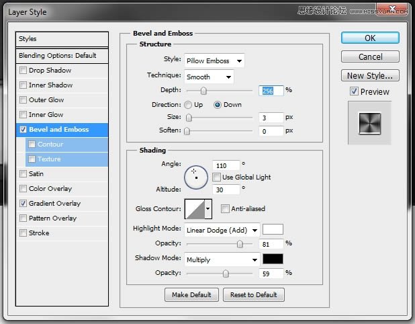Tick the Inner Shadow checkbox
Screen dimensions: 415x324
click(x=24, y=85)
